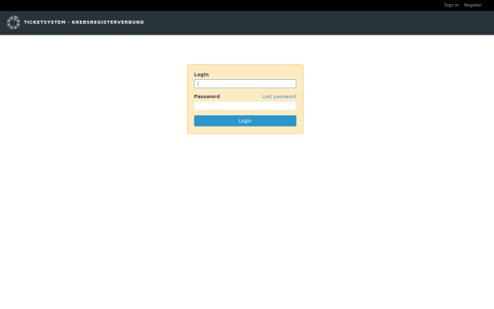Viewport: 494px width, 309px height.
Task: Open the Sign in link
Action: pyautogui.click(x=451, y=5)
